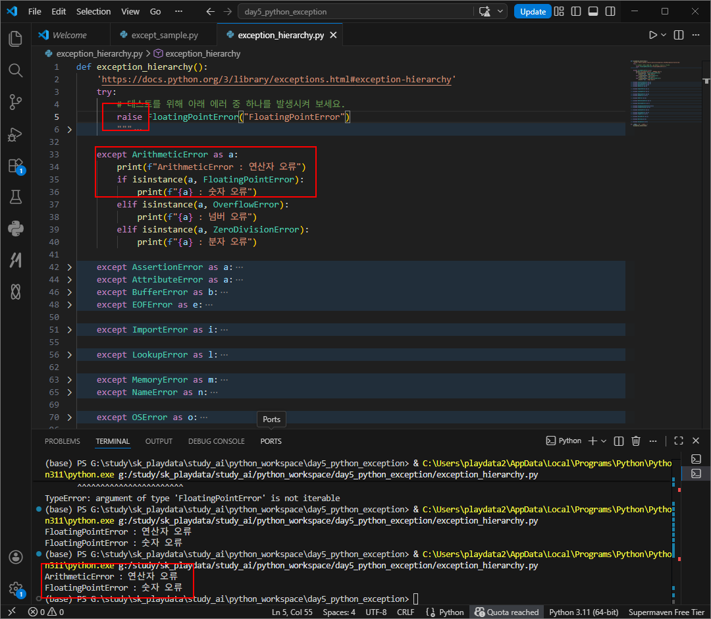Screen dimensions: 711x619
Task: Expand folded except NameError block
Action: (69, 392)
